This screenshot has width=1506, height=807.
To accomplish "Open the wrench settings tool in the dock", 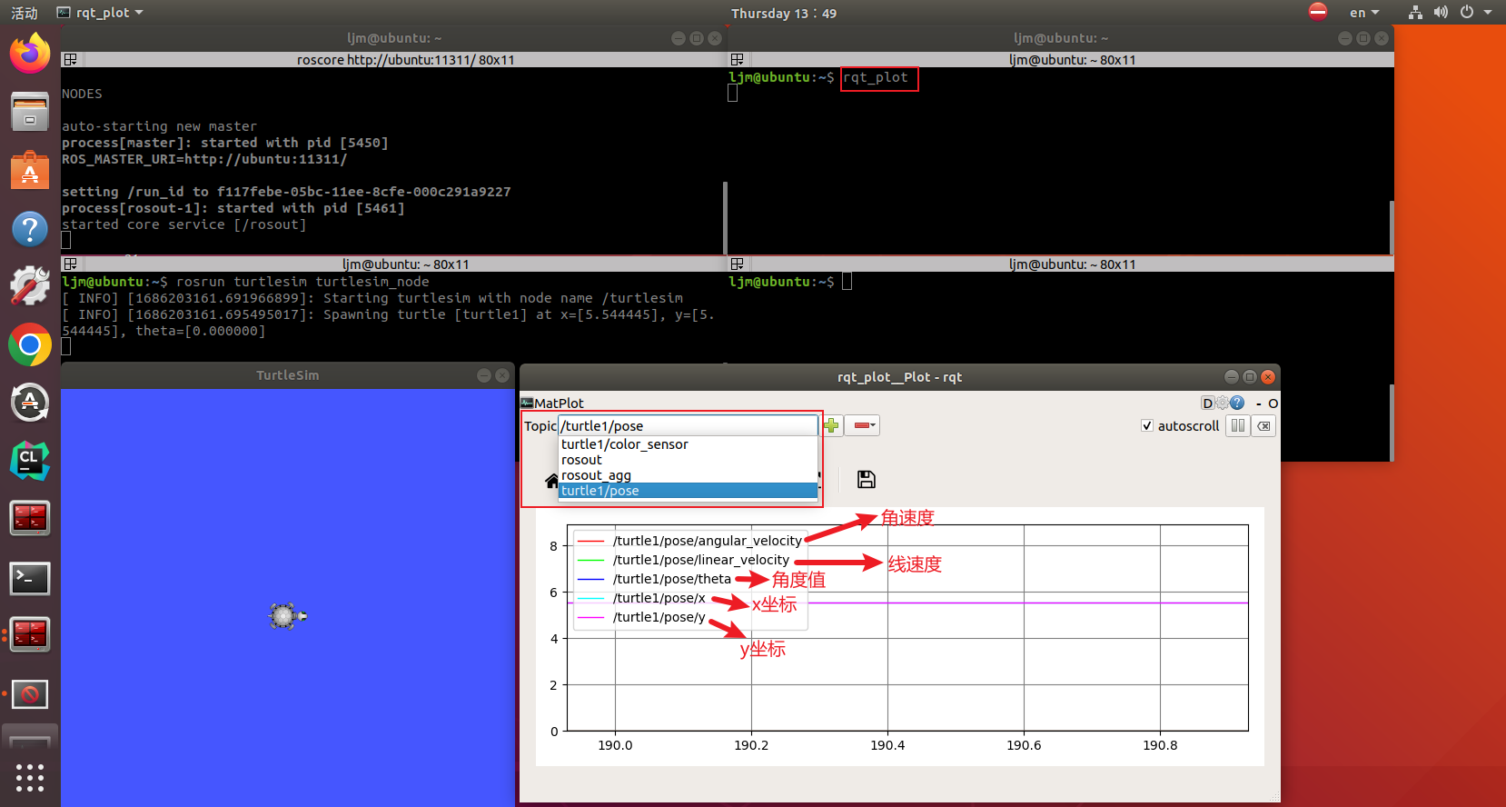I will (x=30, y=286).
